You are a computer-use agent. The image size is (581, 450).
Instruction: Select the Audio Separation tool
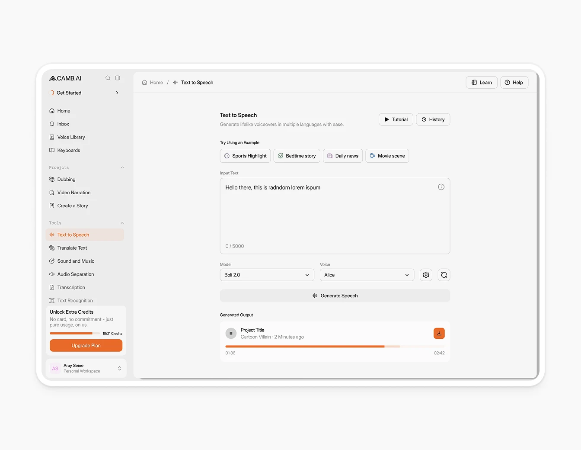coord(75,274)
